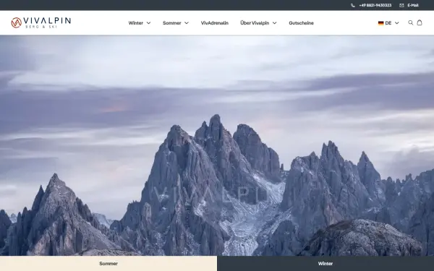The width and height of the screenshot is (434, 271).
Task: Open the Vivalpin Berg & Ski logo homepage
Action: [x=41, y=22]
